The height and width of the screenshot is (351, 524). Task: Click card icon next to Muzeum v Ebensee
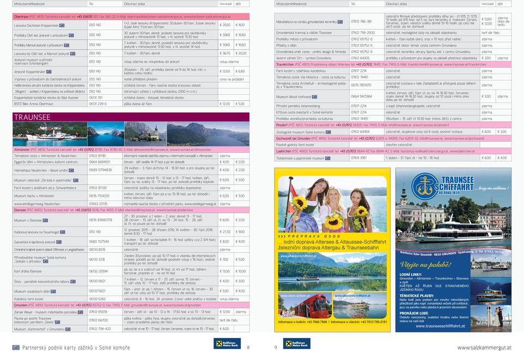tap(45, 221)
